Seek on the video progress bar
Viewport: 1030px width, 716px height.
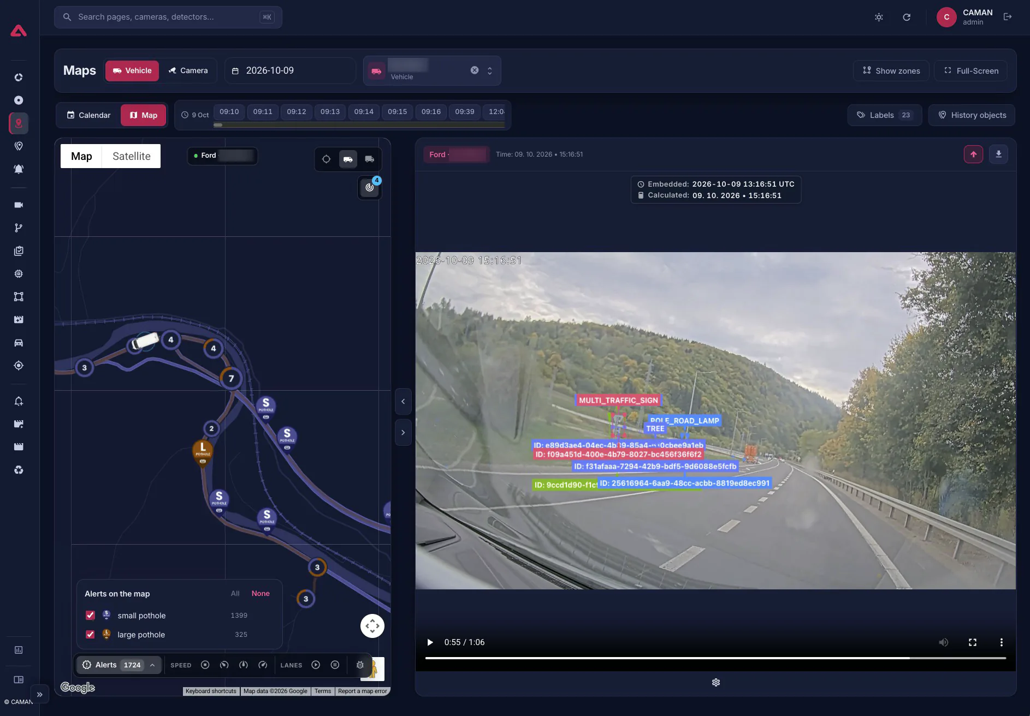tap(715, 658)
